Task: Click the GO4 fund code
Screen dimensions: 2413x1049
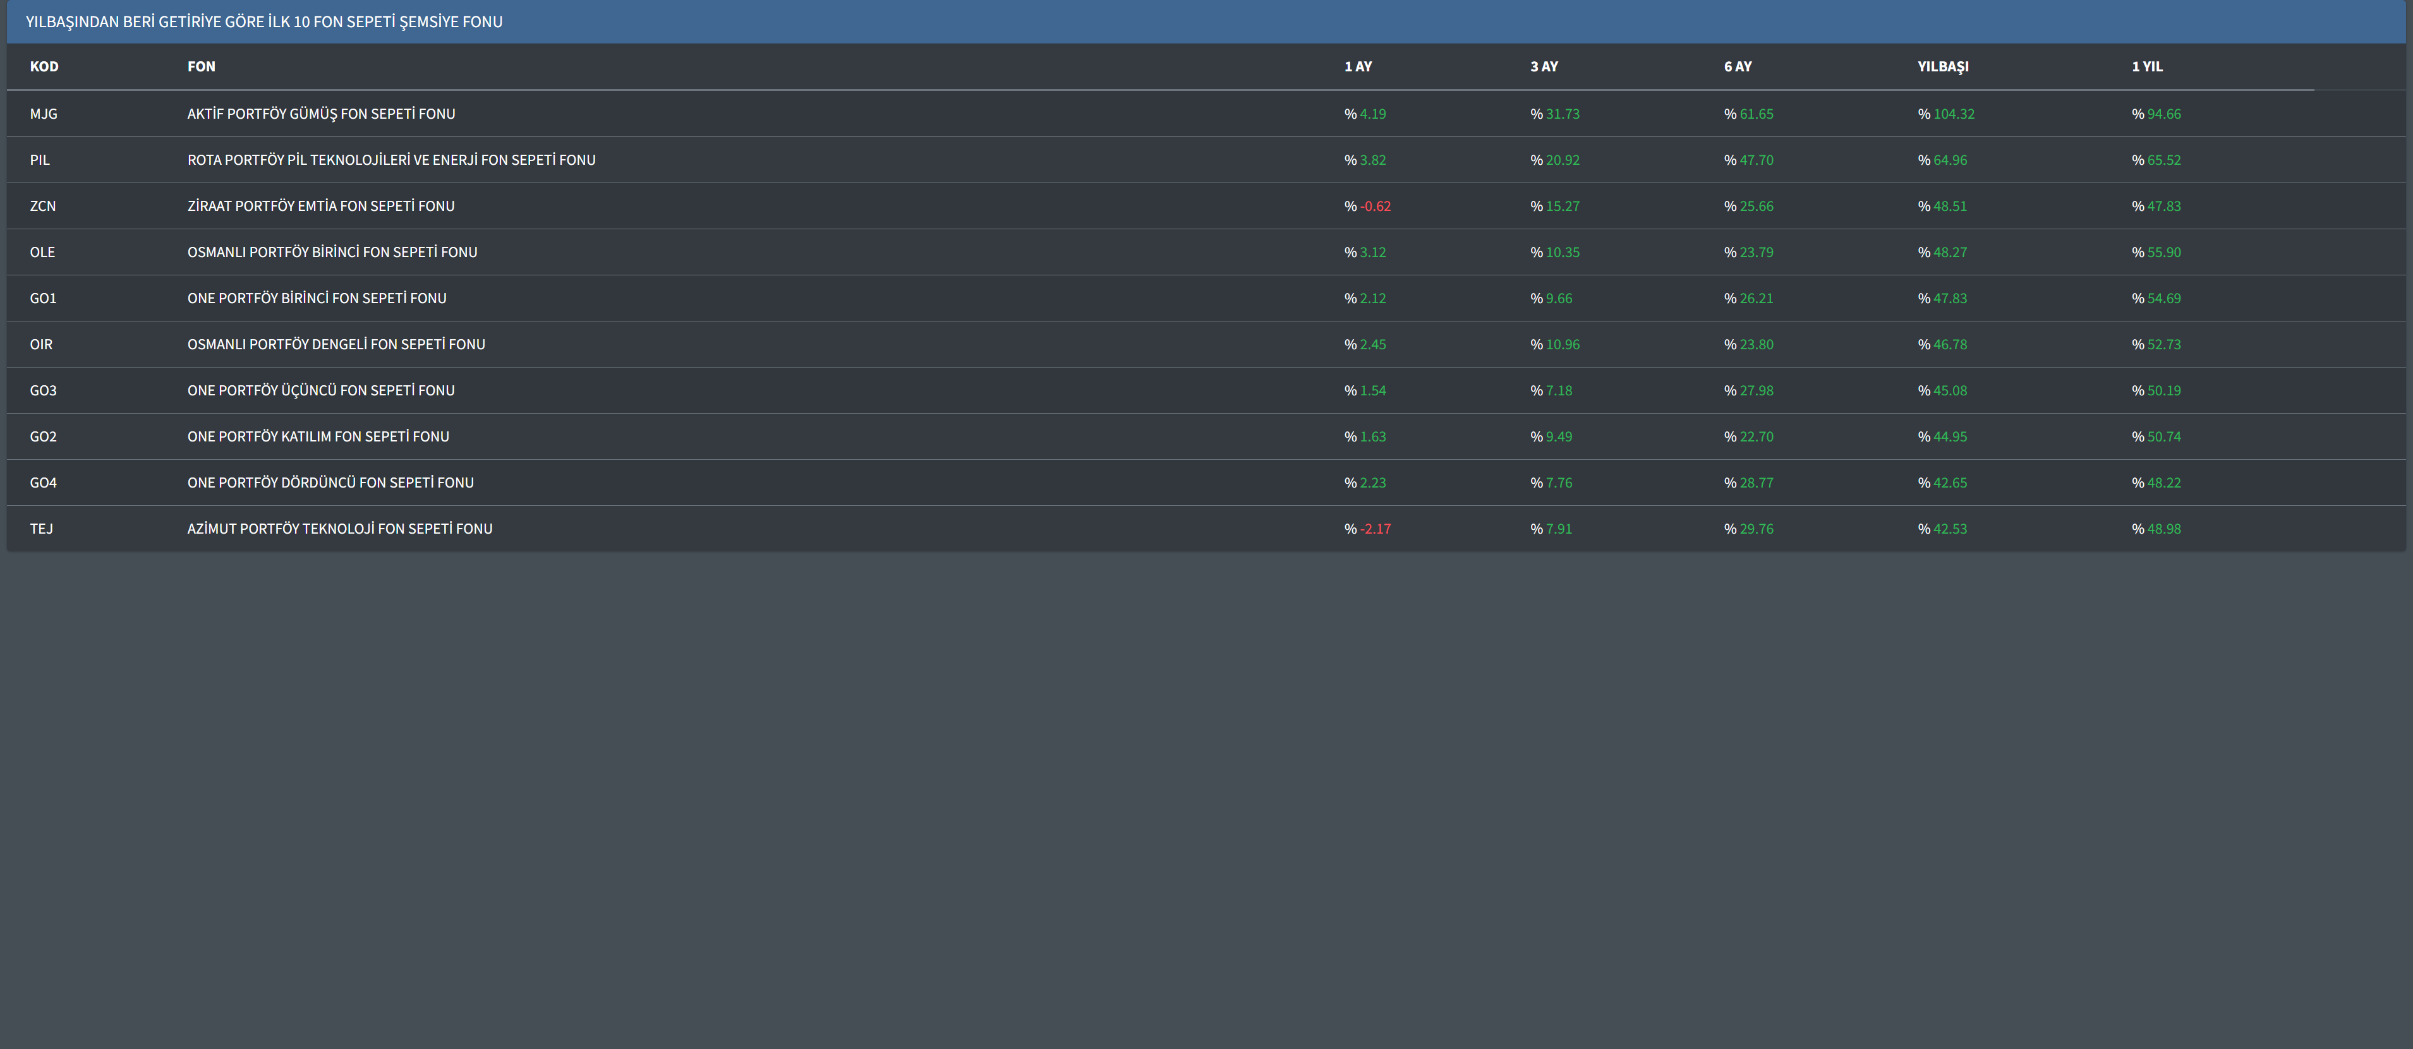Action: click(x=43, y=483)
